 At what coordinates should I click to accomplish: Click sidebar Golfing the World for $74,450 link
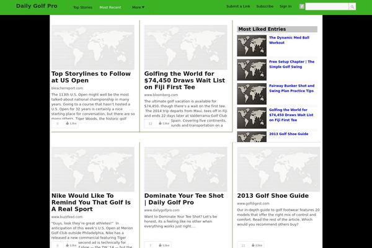(291, 115)
